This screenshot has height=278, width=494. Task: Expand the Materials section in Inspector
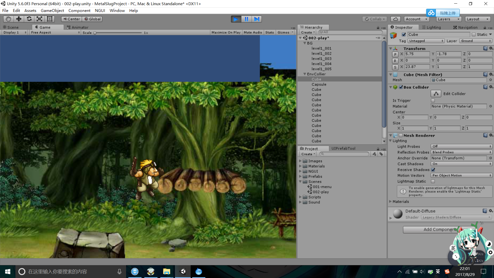point(390,202)
